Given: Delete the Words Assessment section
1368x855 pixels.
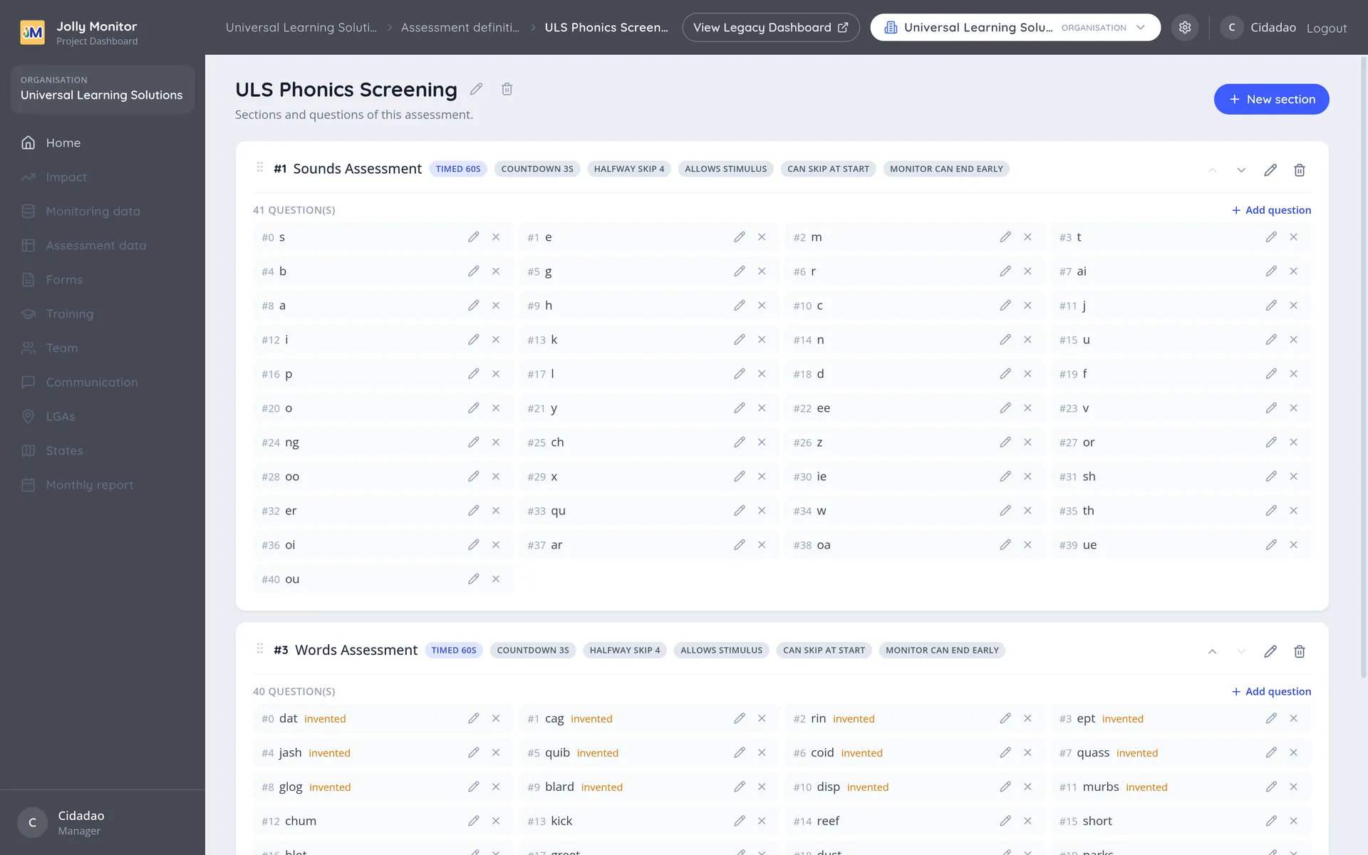Looking at the screenshot, I should pyautogui.click(x=1300, y=652).
